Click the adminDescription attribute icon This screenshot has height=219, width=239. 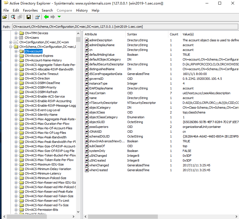coord(87,40)
